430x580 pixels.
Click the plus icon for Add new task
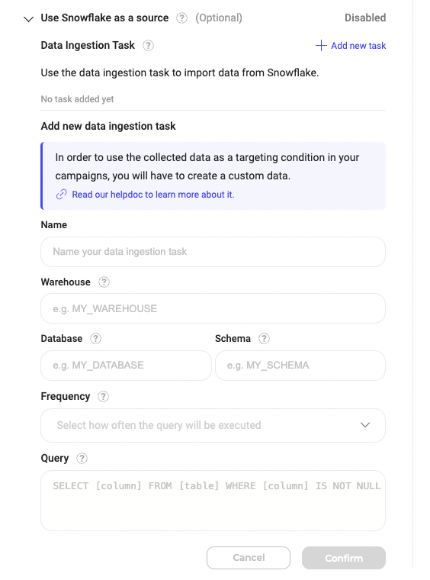pyautogui.click(x=321, y=46)
